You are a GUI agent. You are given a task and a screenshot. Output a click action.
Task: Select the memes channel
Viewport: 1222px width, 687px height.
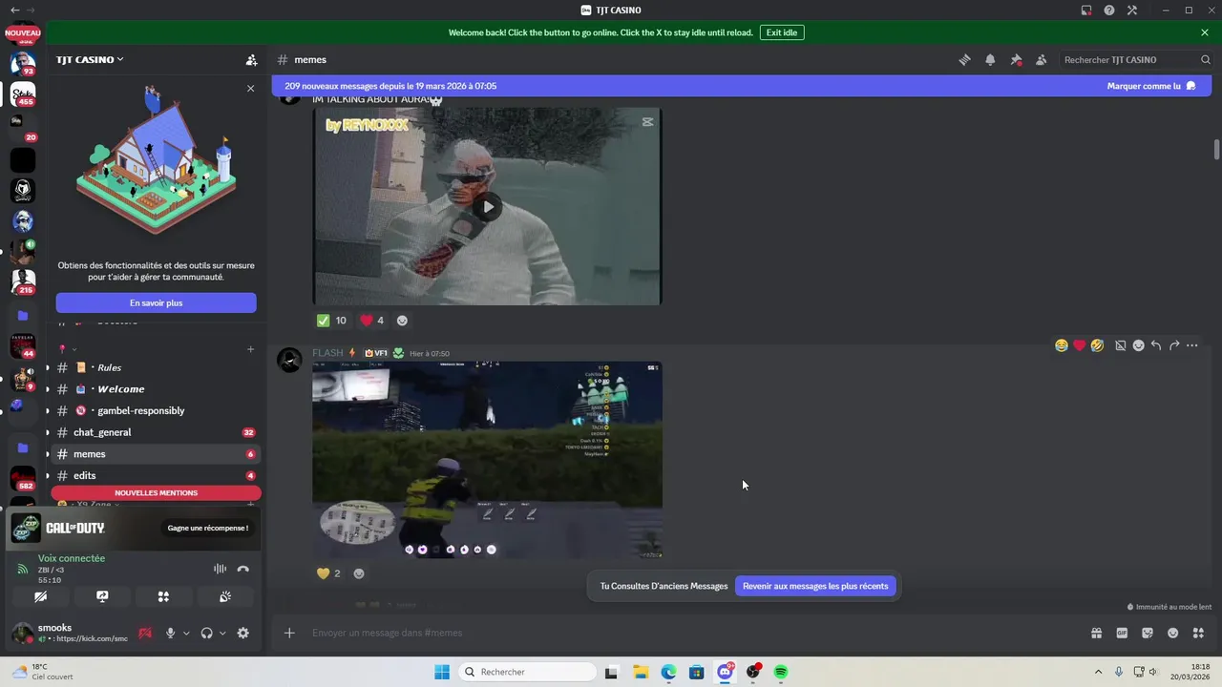[158, 454]
